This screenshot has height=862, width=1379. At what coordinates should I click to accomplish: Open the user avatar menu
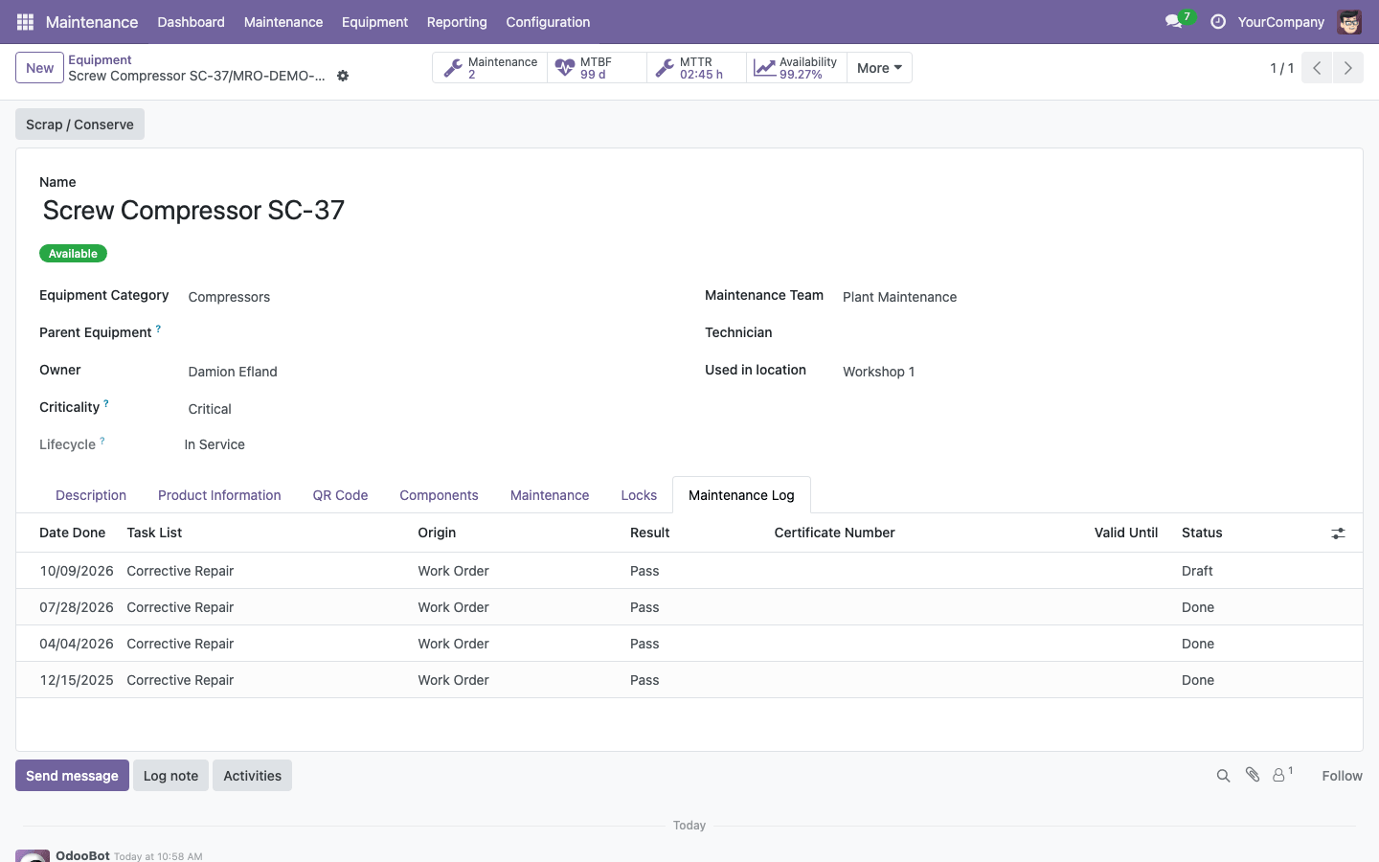(x=1349, y=21)
